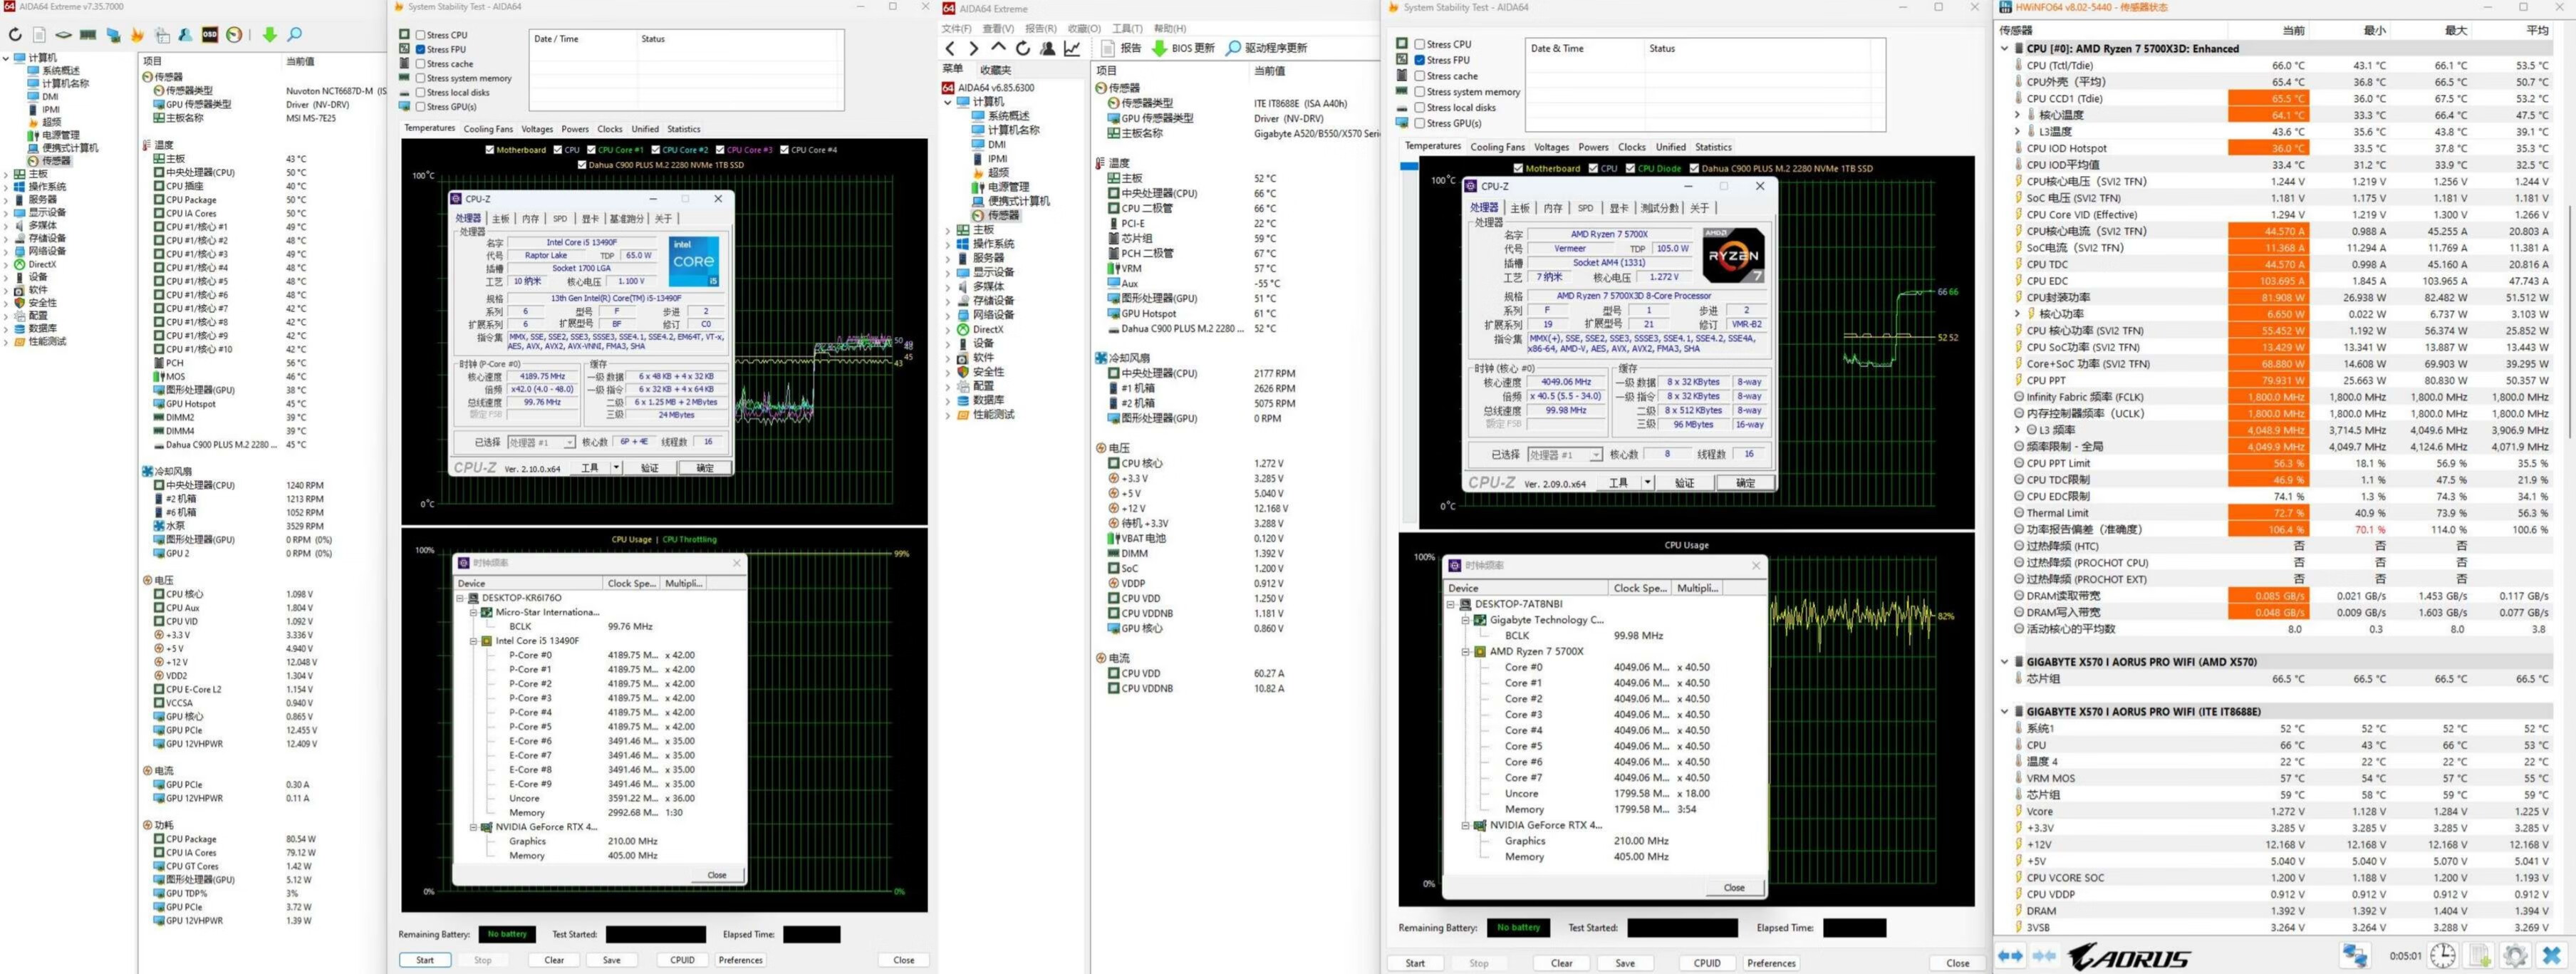Collapse 计算机 tree node in AIDA64 v7.35
Screen dimensions: 2576x974
(x=7, y=58)
